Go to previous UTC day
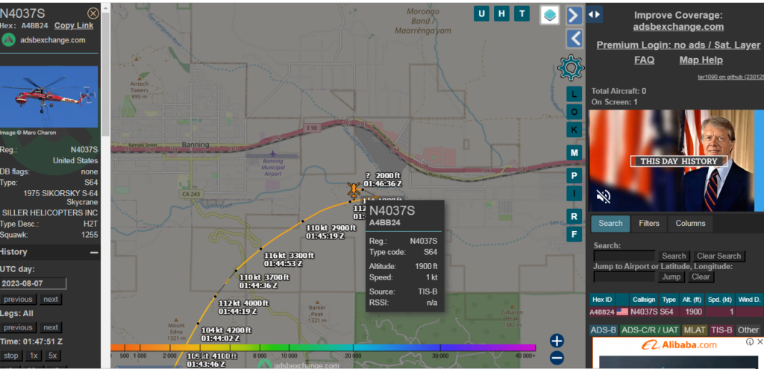Screen dimensions: 764x369 pyautogui.click(x=18, y=300)
